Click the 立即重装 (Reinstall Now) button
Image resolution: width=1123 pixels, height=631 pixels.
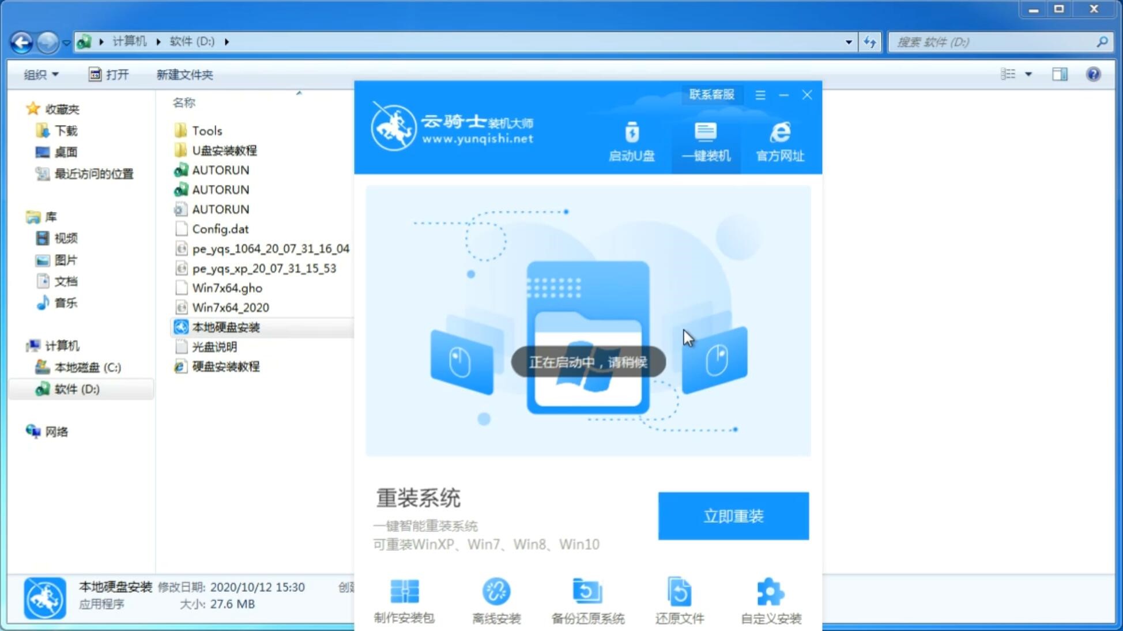[x=734, y=516]
